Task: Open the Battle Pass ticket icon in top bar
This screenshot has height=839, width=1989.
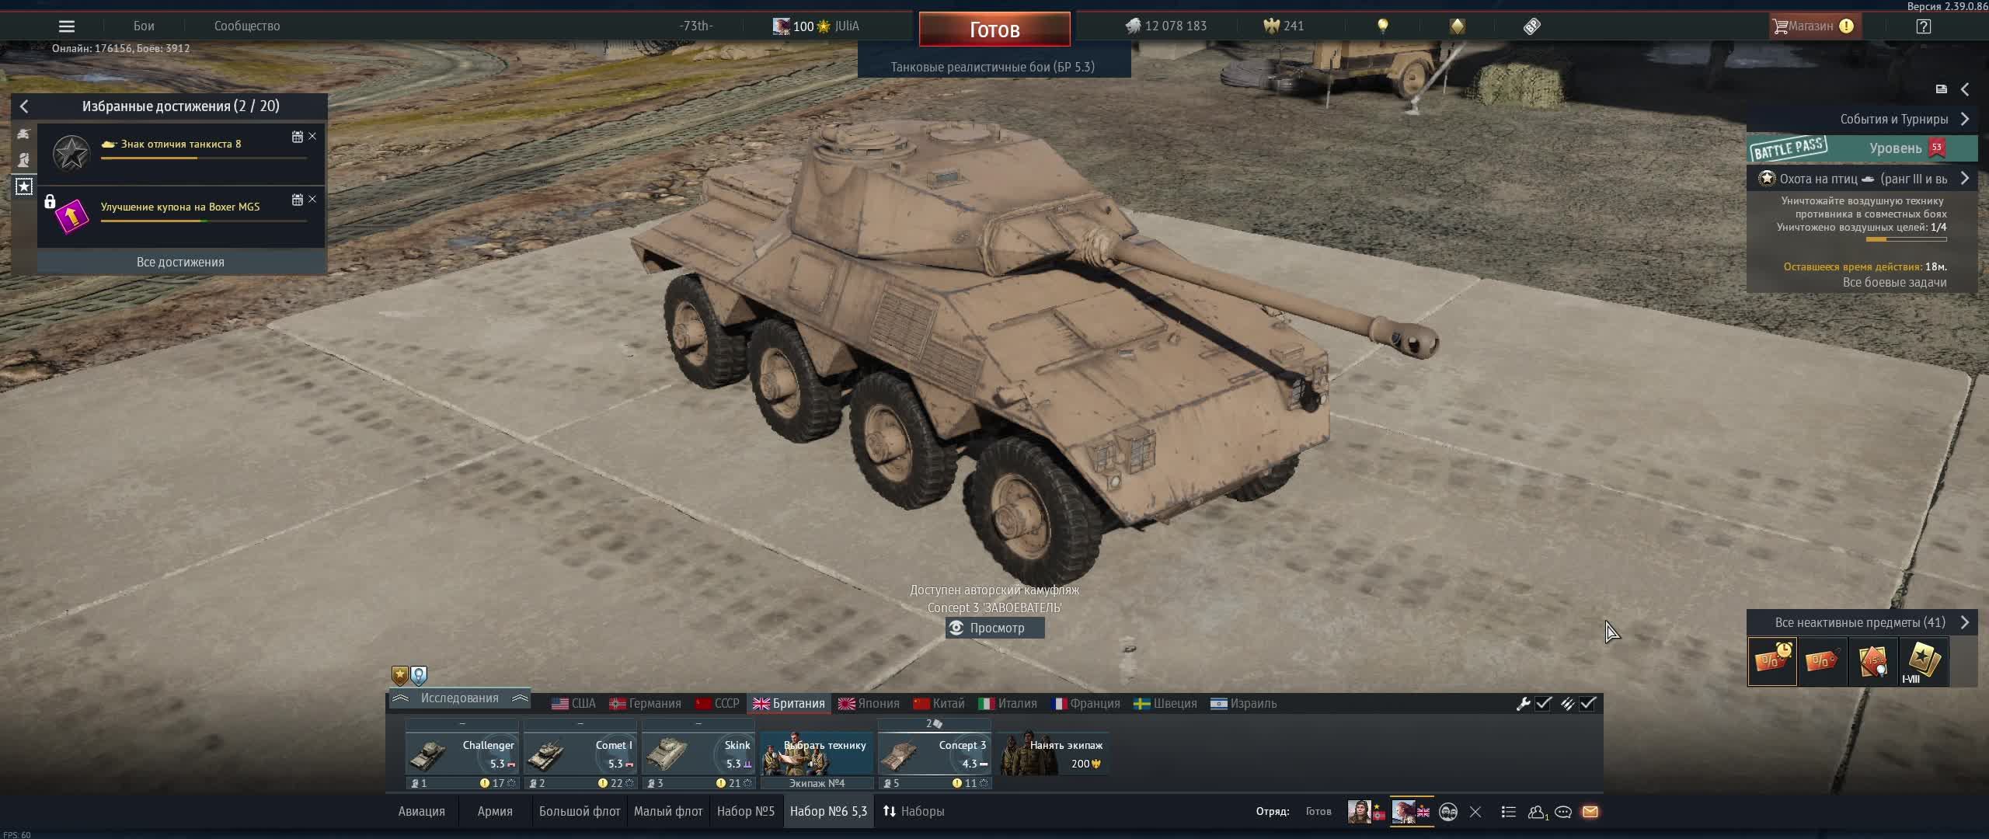Action: point(1531,26)
